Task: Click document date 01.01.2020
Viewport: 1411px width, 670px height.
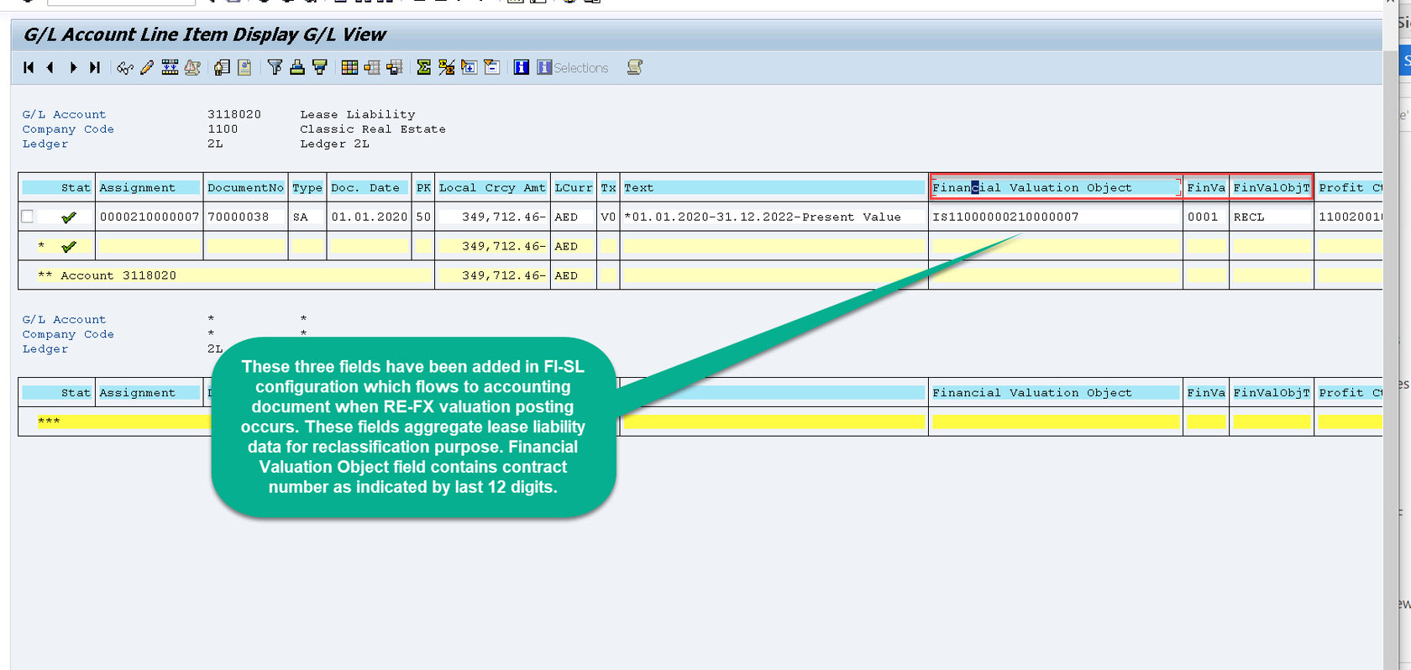Action: click(369, 217)
